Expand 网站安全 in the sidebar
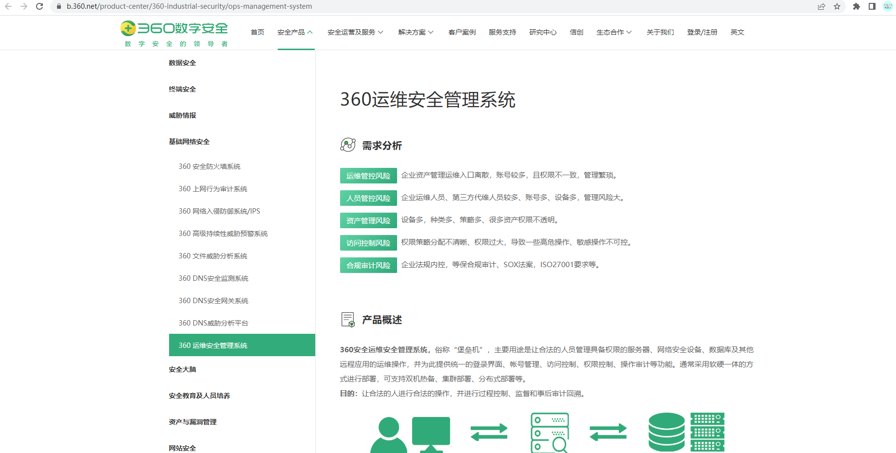The height and width of the screenshot is (453, 896). click(x=182, y=448)
